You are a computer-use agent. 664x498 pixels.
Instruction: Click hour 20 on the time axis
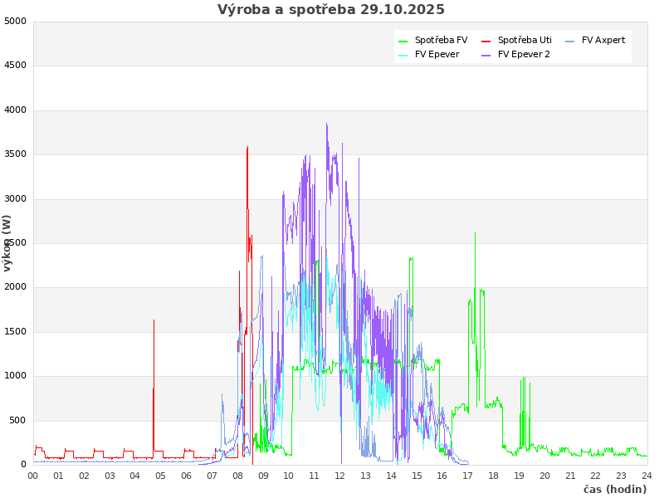pos(544,476)
